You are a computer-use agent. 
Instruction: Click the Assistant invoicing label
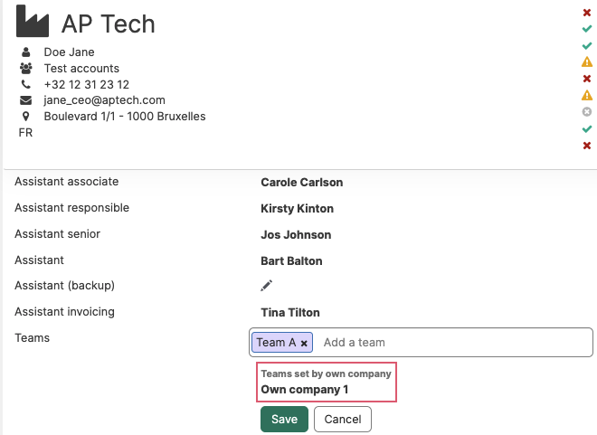[65, 312]
